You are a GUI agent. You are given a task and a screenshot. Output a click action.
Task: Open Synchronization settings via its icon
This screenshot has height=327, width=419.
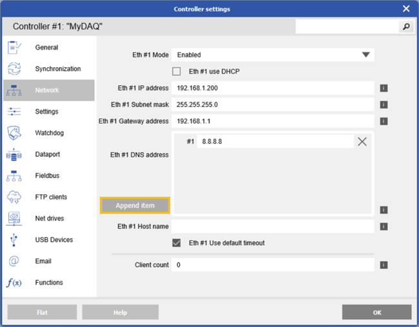[x=14, y=69]
